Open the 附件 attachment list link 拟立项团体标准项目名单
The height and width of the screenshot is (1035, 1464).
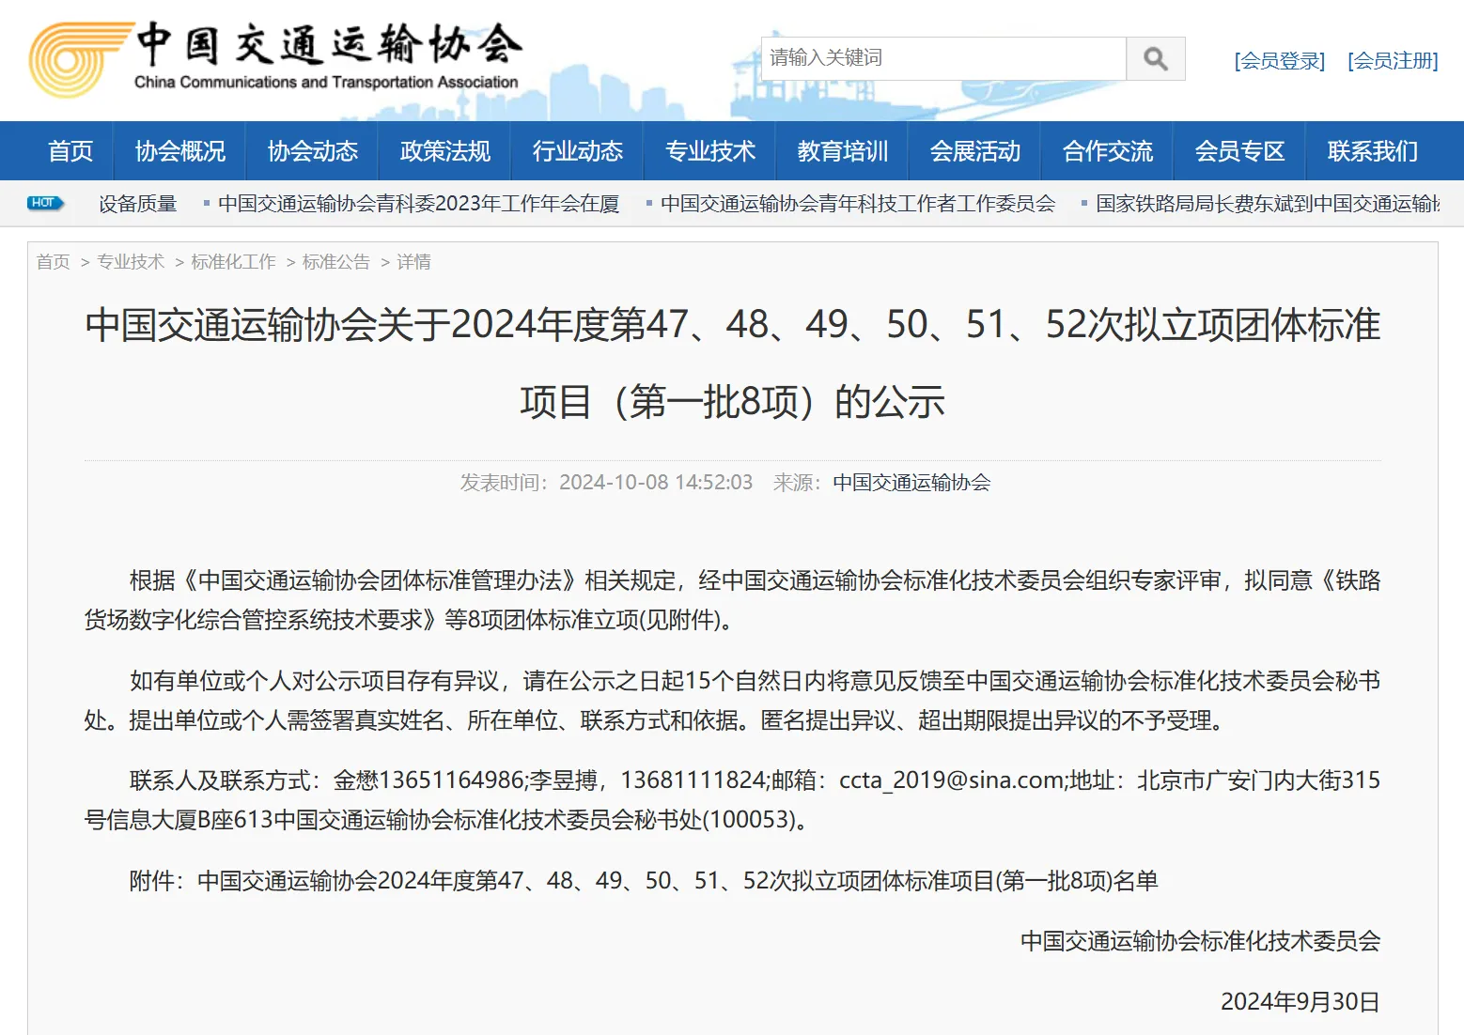677,881
